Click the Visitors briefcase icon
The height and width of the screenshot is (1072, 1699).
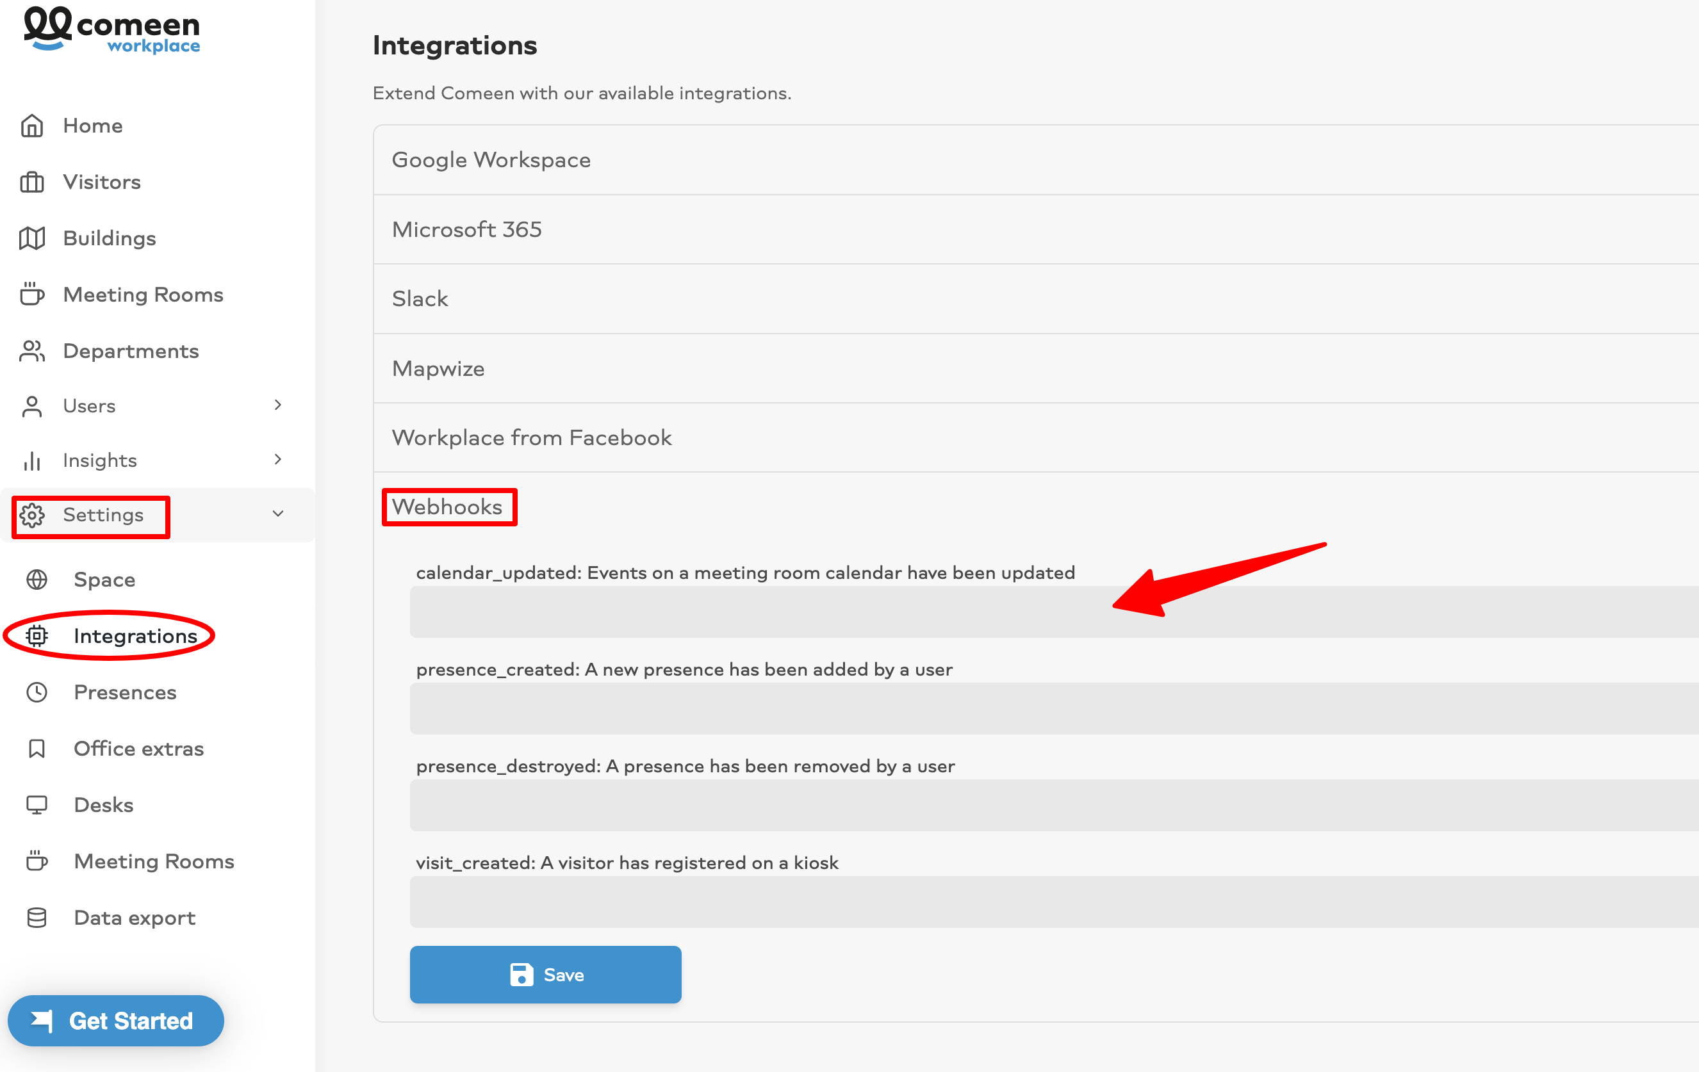32,182
